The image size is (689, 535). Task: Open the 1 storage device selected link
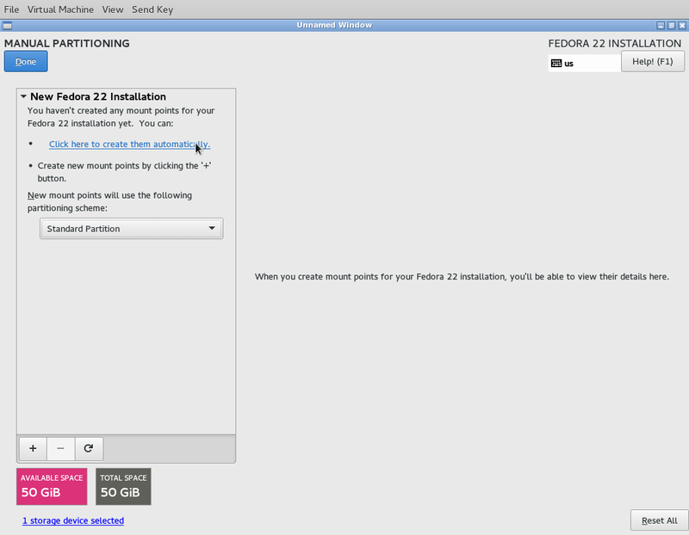click(73, 520)
